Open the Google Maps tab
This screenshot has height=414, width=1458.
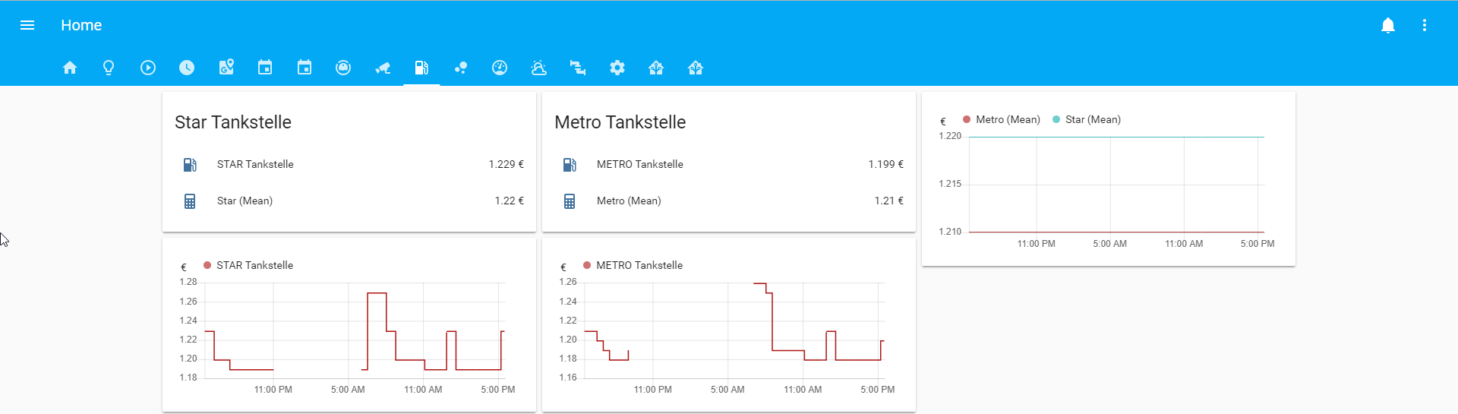coord(226,68)
